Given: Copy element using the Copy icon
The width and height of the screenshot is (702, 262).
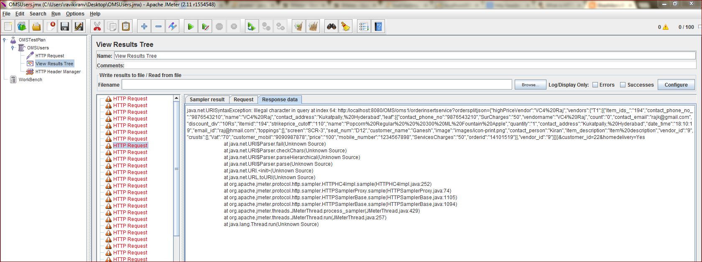Looking at the screenshot, I should point(112,27).
